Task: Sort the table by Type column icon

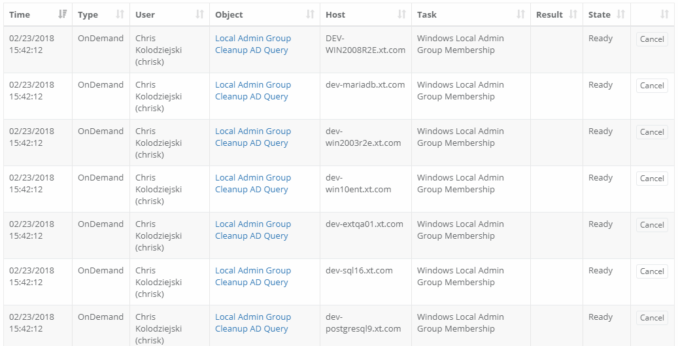Action: pyautogui.click(x=120, y=14)
